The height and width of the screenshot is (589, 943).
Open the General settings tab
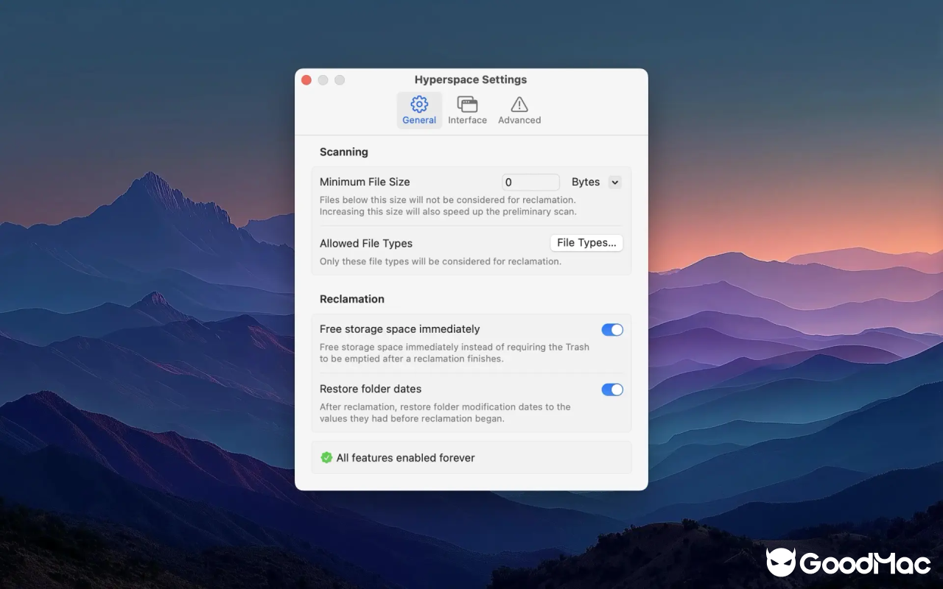[419, 110]
